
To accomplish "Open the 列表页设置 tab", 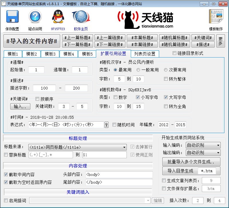I will [145, 54].
